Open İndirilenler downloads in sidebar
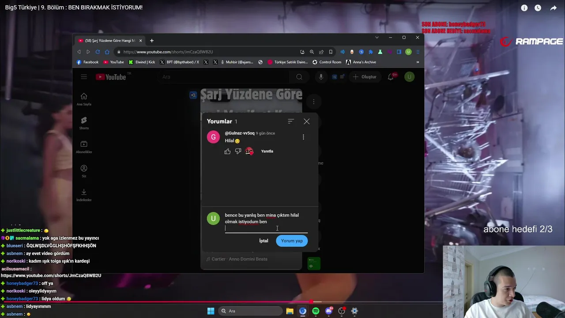This screenshot has height=318, width=565. click(x=84, y=195)
